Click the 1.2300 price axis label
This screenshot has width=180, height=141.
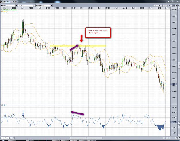174,41
